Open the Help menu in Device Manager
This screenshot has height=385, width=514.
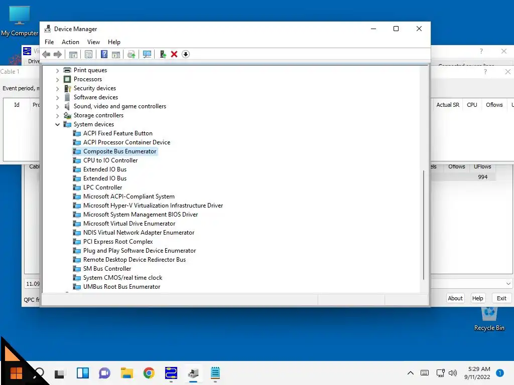[x=114, y=42]
